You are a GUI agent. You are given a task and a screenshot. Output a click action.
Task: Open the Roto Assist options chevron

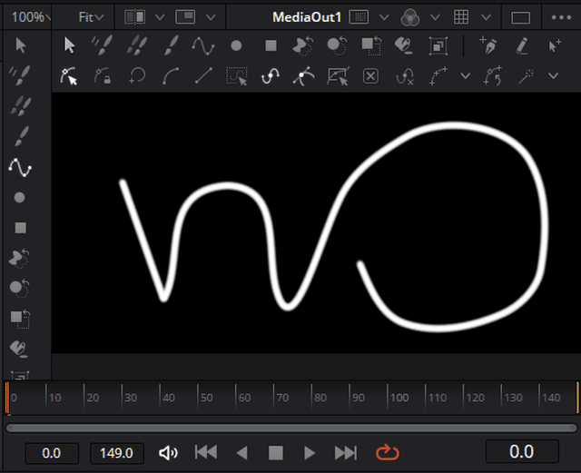point(553,76)
